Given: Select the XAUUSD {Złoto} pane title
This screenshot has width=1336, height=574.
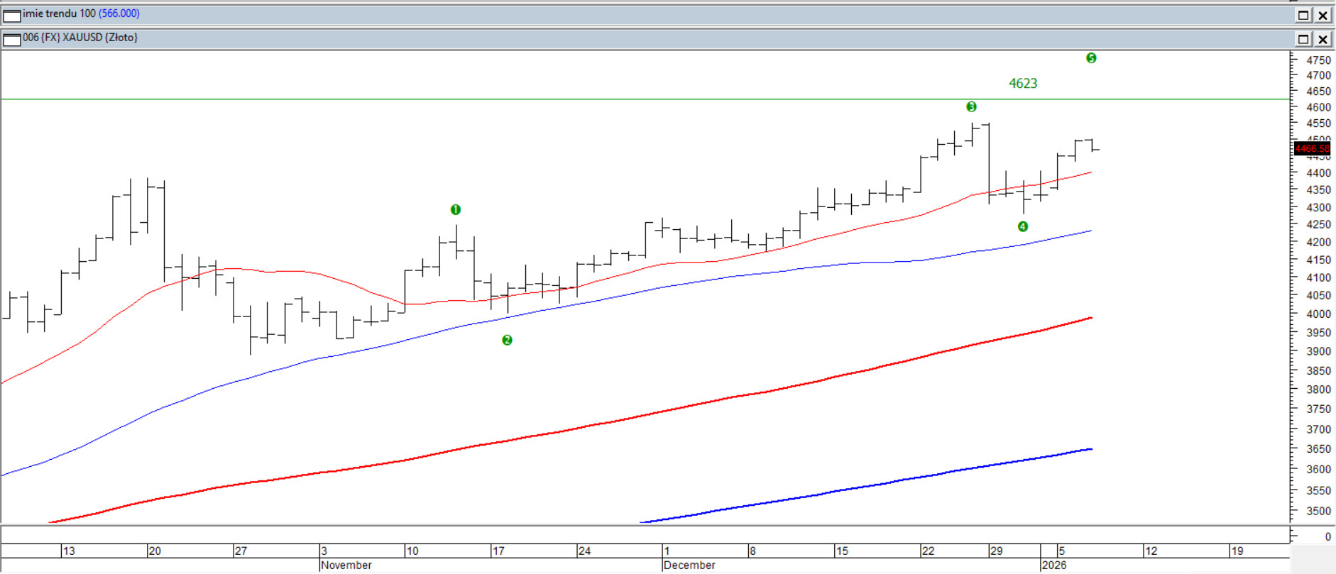Looking at the screenshot, I should 80,38.
